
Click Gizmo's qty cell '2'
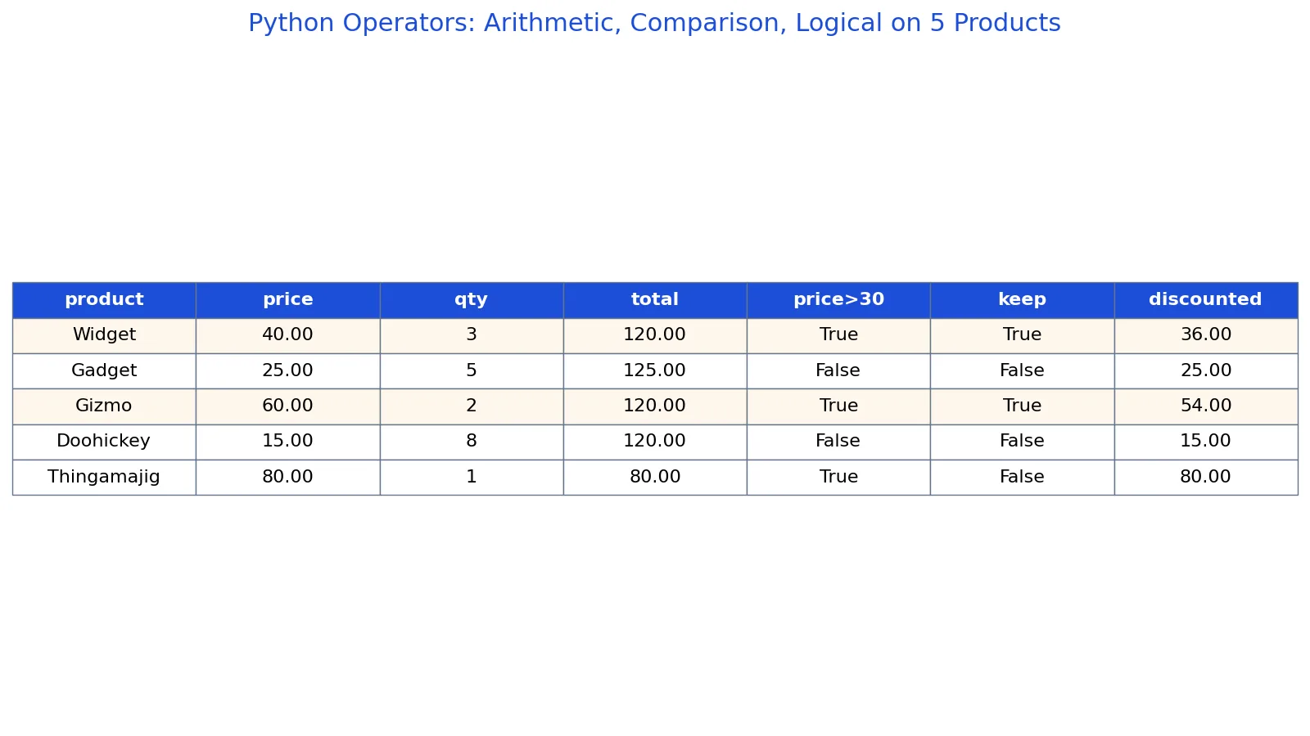[472, 406]
